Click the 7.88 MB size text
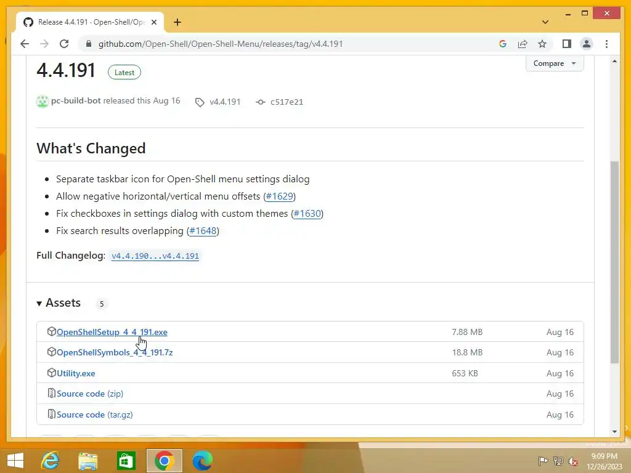 click(467, 332)
